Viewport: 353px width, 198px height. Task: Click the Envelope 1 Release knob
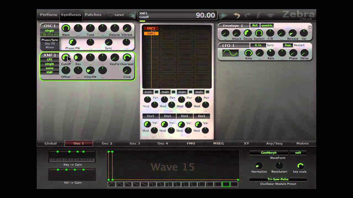[293, 33]
